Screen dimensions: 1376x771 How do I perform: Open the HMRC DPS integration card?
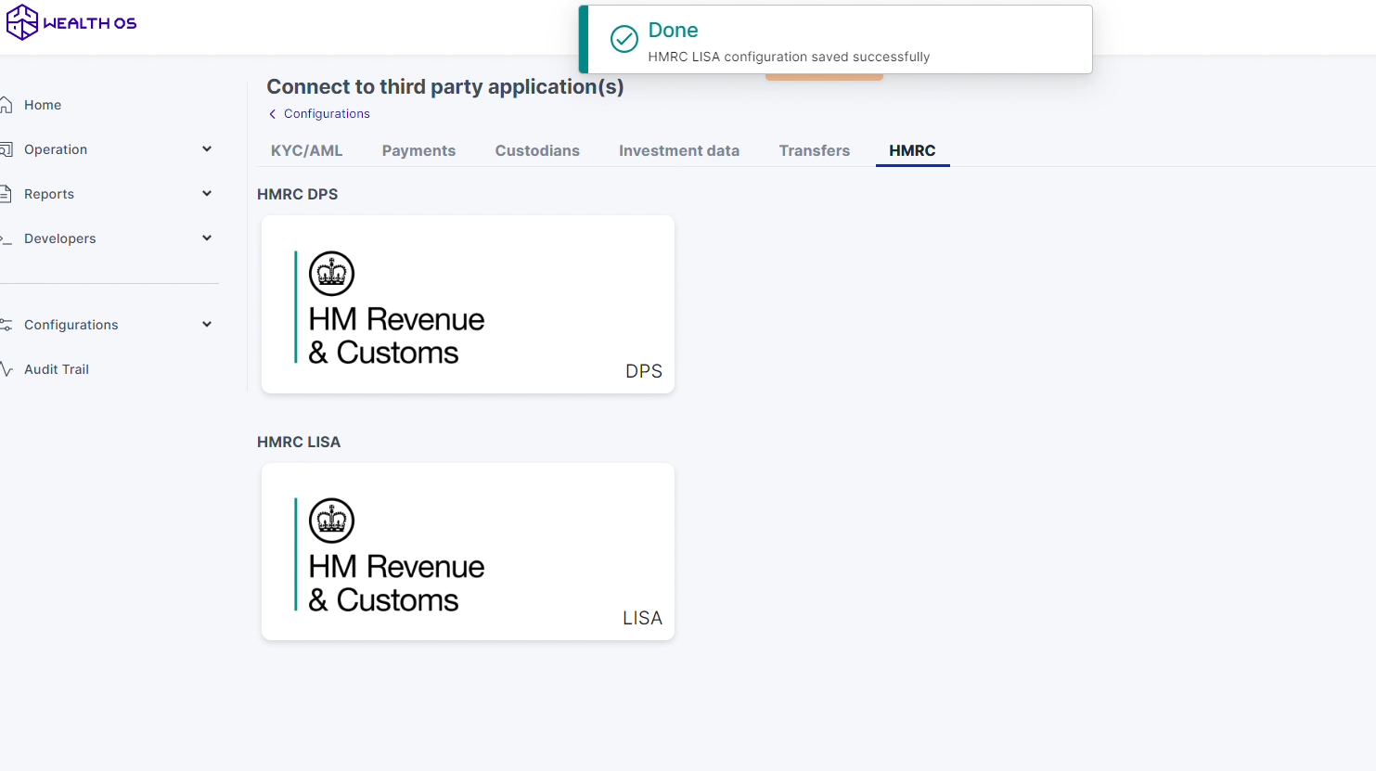[468, 304]
